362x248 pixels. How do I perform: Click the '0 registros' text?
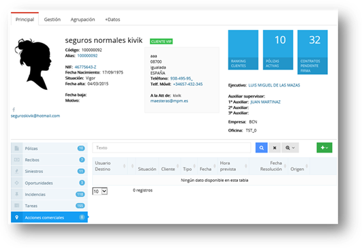[142, 190]
